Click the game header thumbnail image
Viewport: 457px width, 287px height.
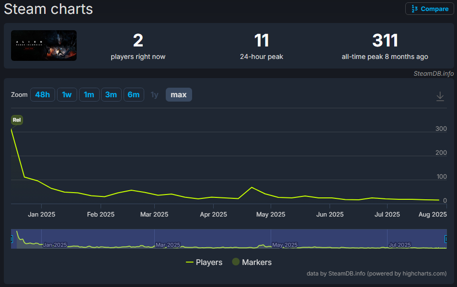point(44,46)
